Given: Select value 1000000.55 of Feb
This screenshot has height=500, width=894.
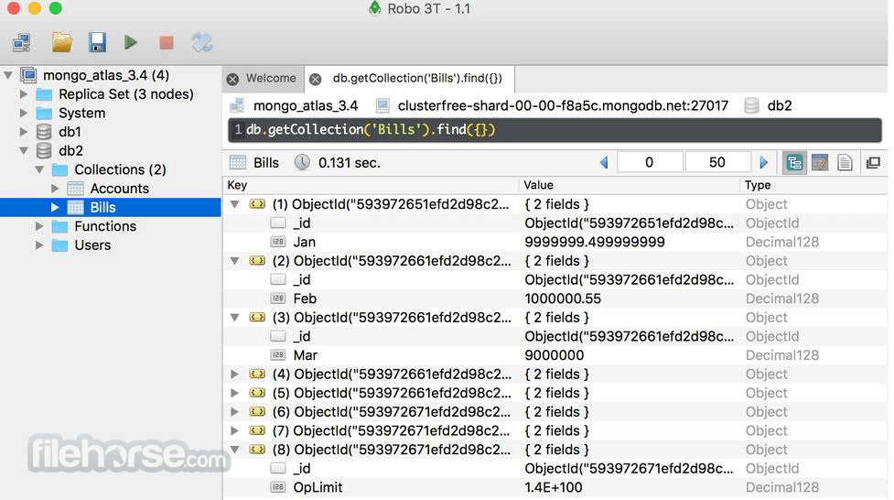Looking at the screenshot, I should (563, 299).
